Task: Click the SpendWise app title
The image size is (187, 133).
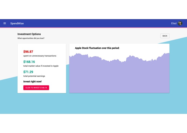Action: click(x=17, y=23)
